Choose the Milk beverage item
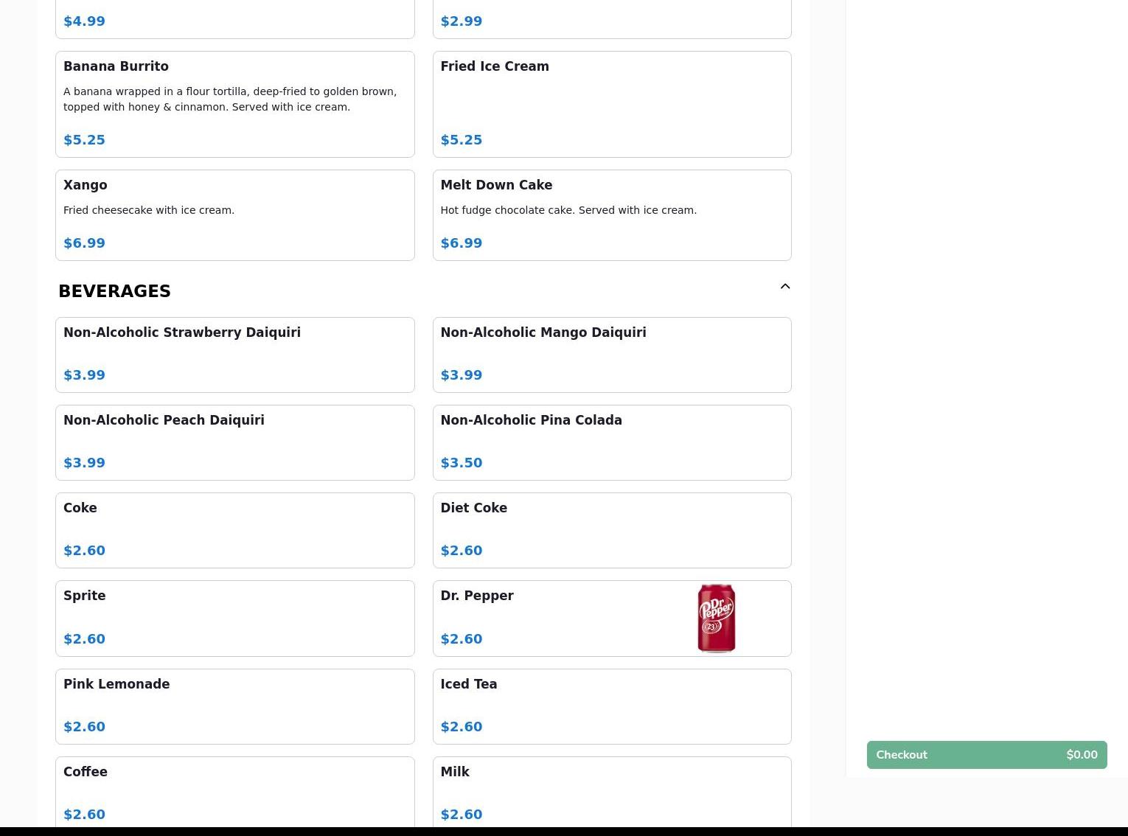This screenshot has width=1128, height=836. [x=611, y=792]
